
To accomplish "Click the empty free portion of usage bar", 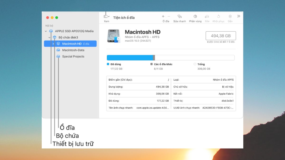I will tap(195, 58).
